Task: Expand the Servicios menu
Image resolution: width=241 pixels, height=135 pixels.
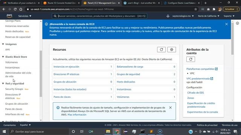Action: coord(25,16)
